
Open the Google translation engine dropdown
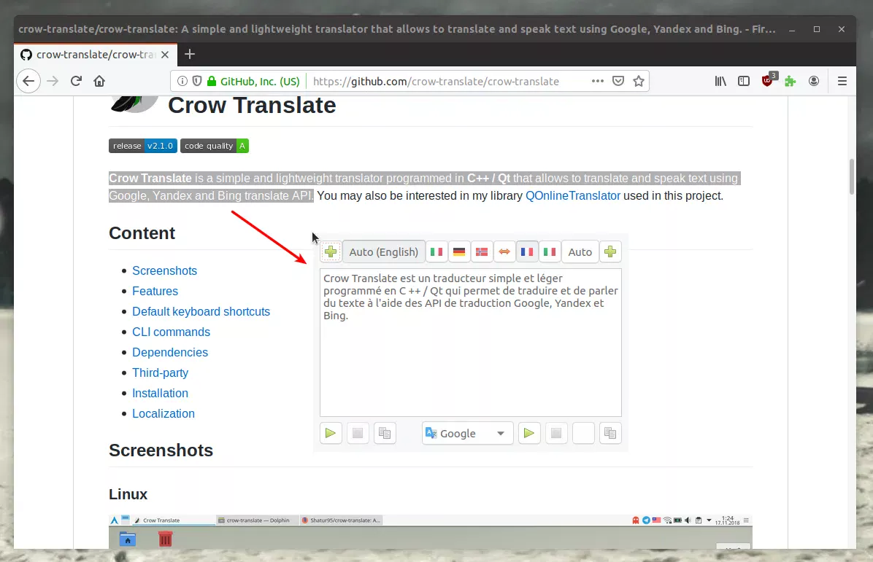point(467,433)
